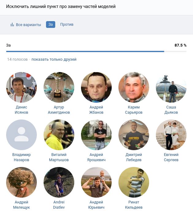Open Карим Сарьяров's name link
Image resolution: width=193 pixels, height=220 pixels.
point(134,110)
